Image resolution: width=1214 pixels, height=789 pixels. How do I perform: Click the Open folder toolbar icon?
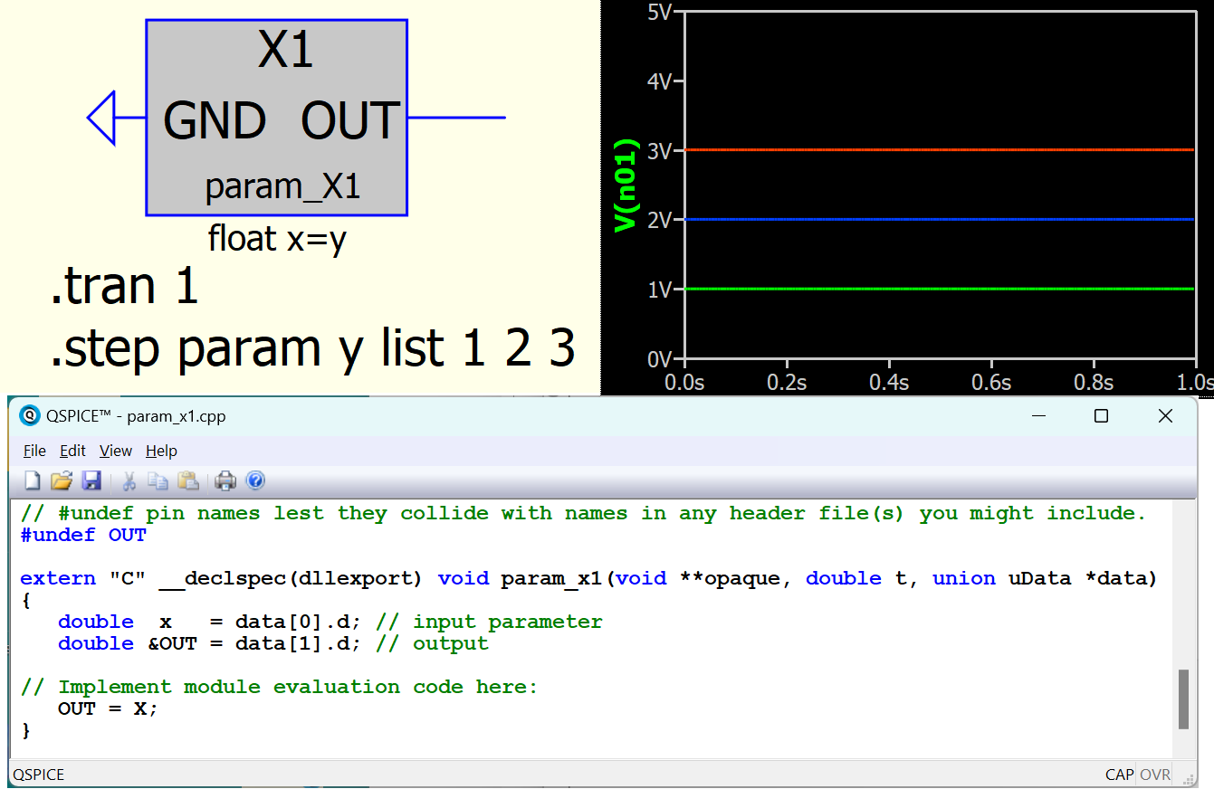[x=61, y=480]
